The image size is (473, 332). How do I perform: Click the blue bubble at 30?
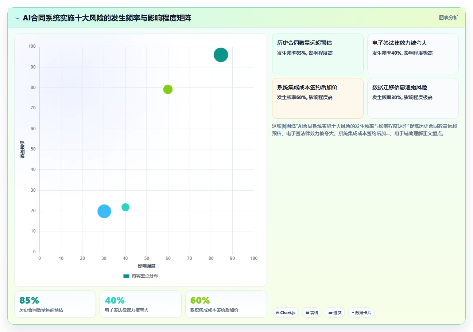click(104, 211)
